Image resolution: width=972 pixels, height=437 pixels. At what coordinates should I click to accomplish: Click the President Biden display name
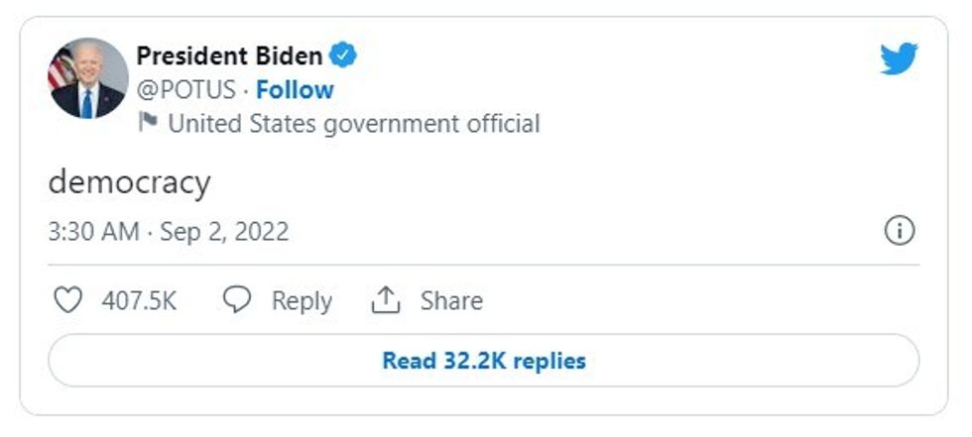pos(229,55)
